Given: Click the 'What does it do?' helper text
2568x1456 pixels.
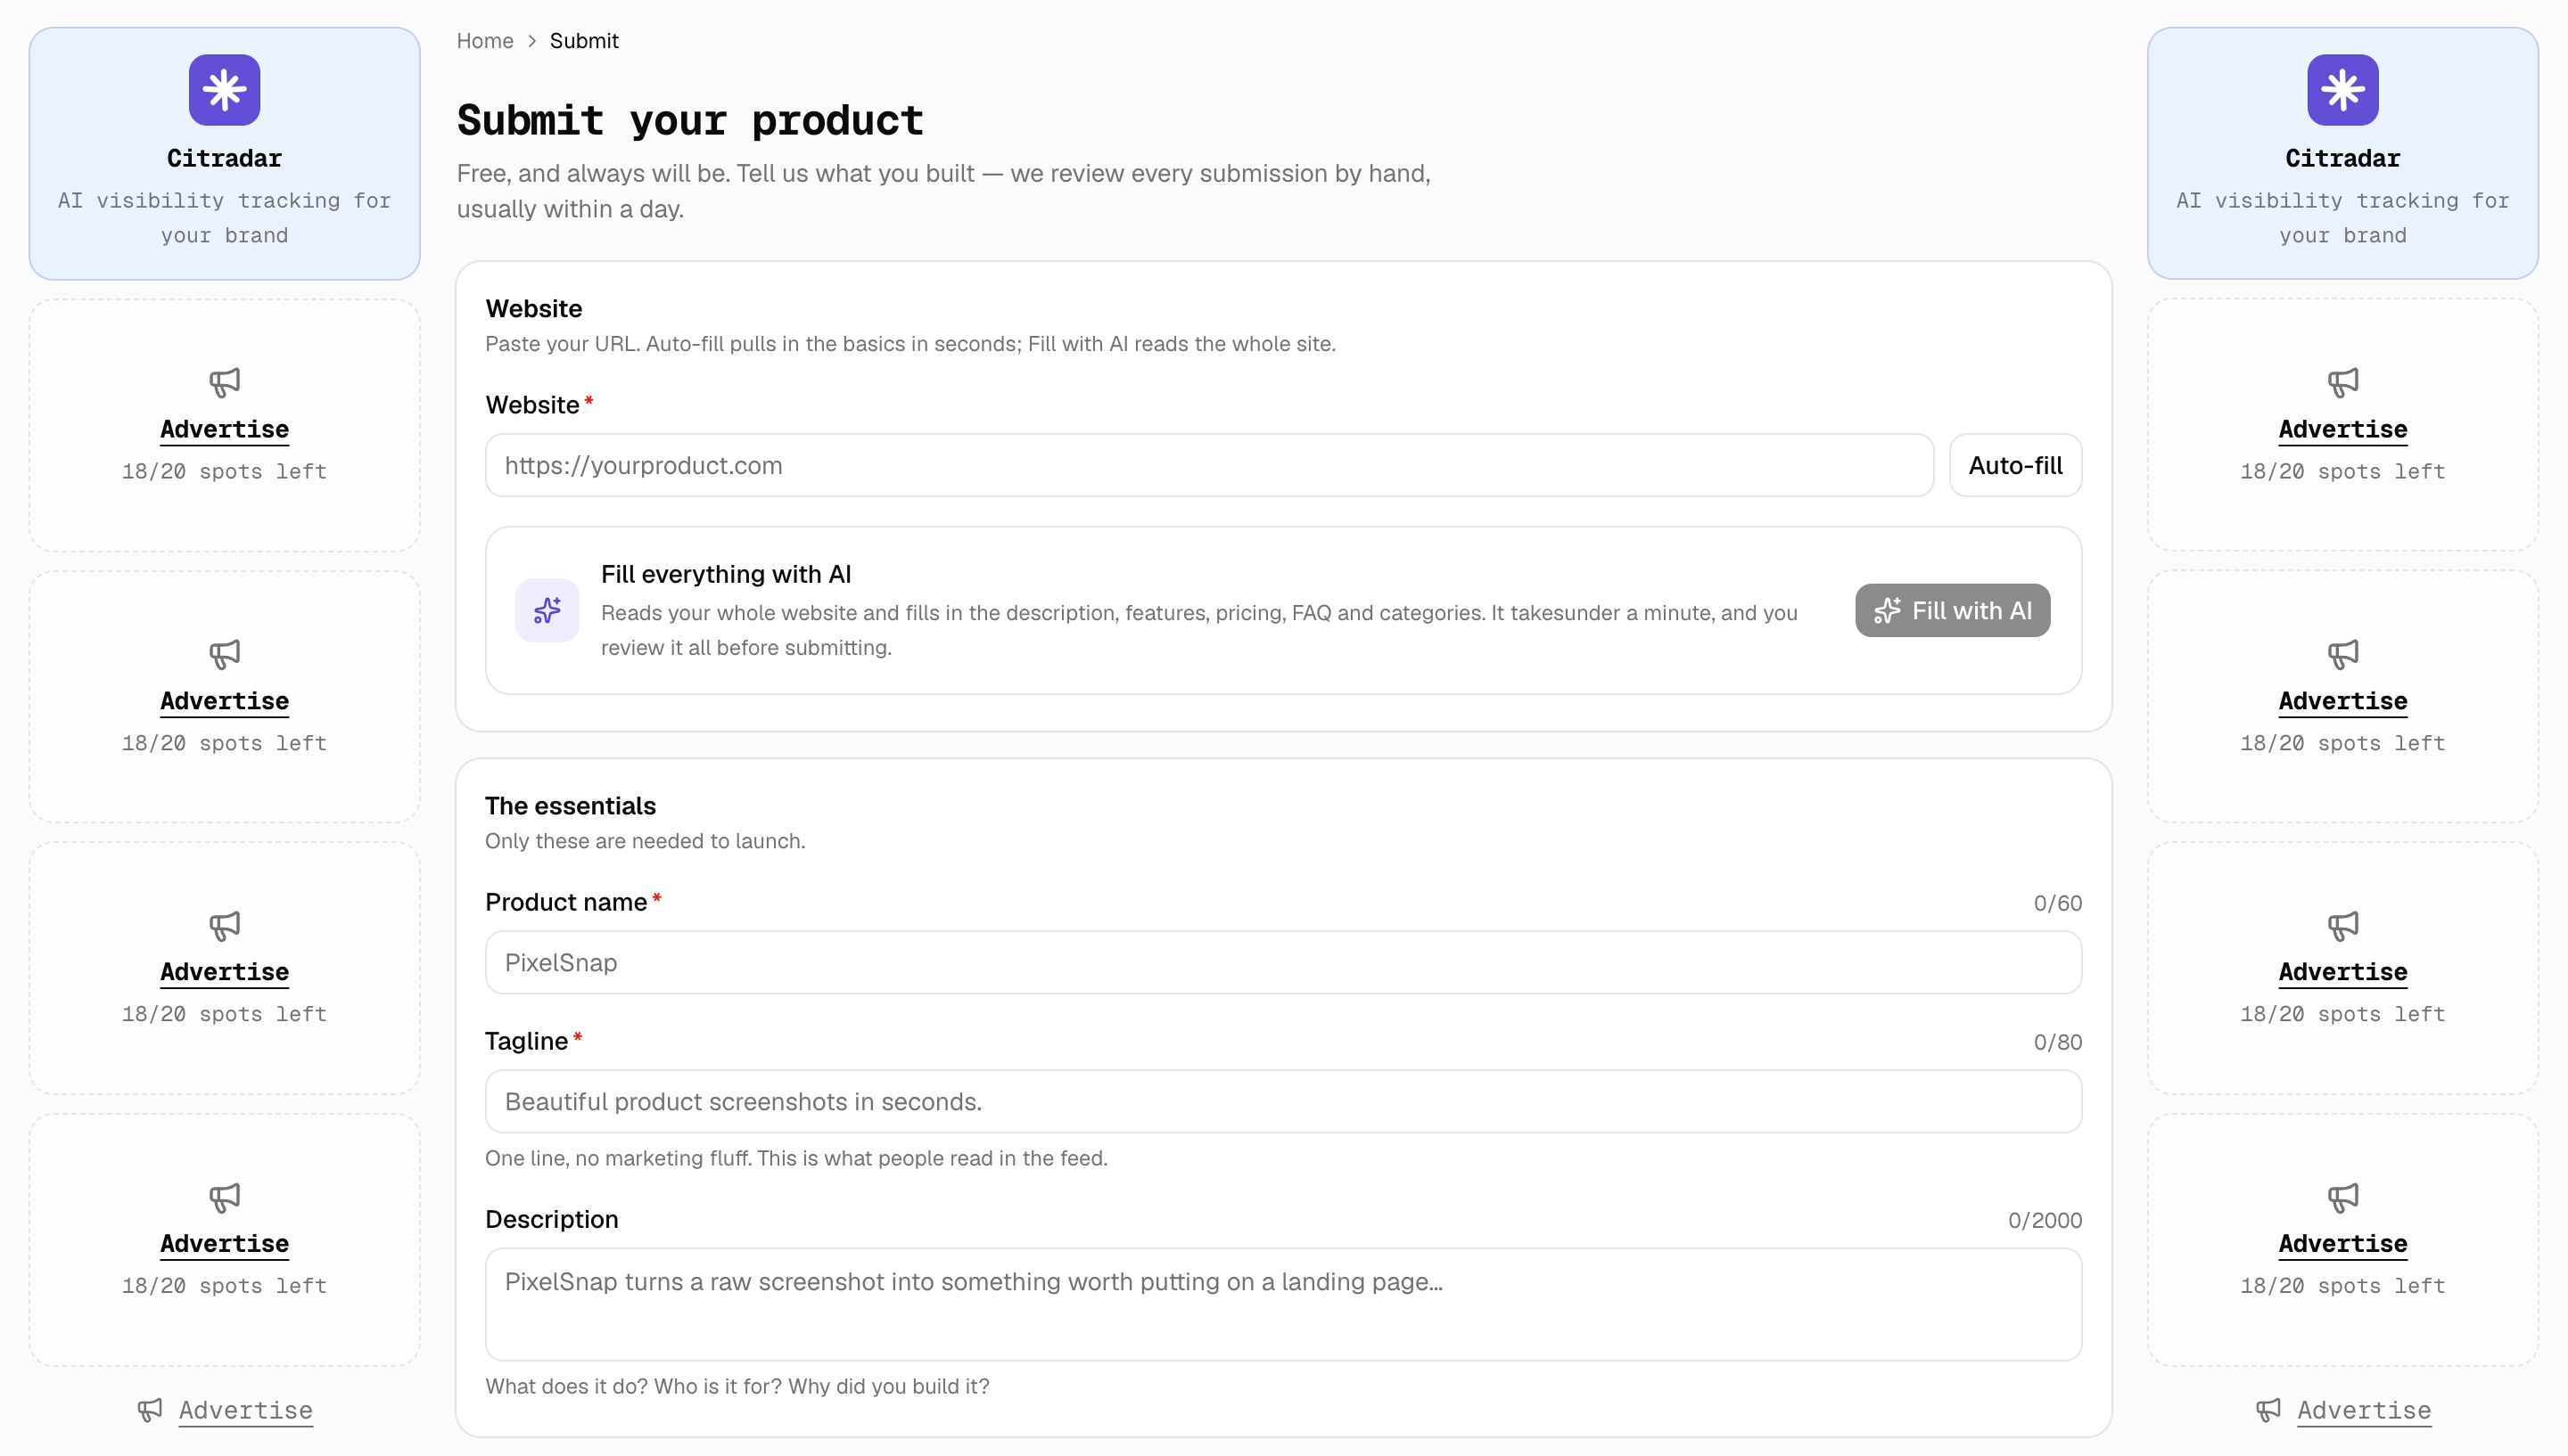Looking at the screenshot, I should 737,1386.
